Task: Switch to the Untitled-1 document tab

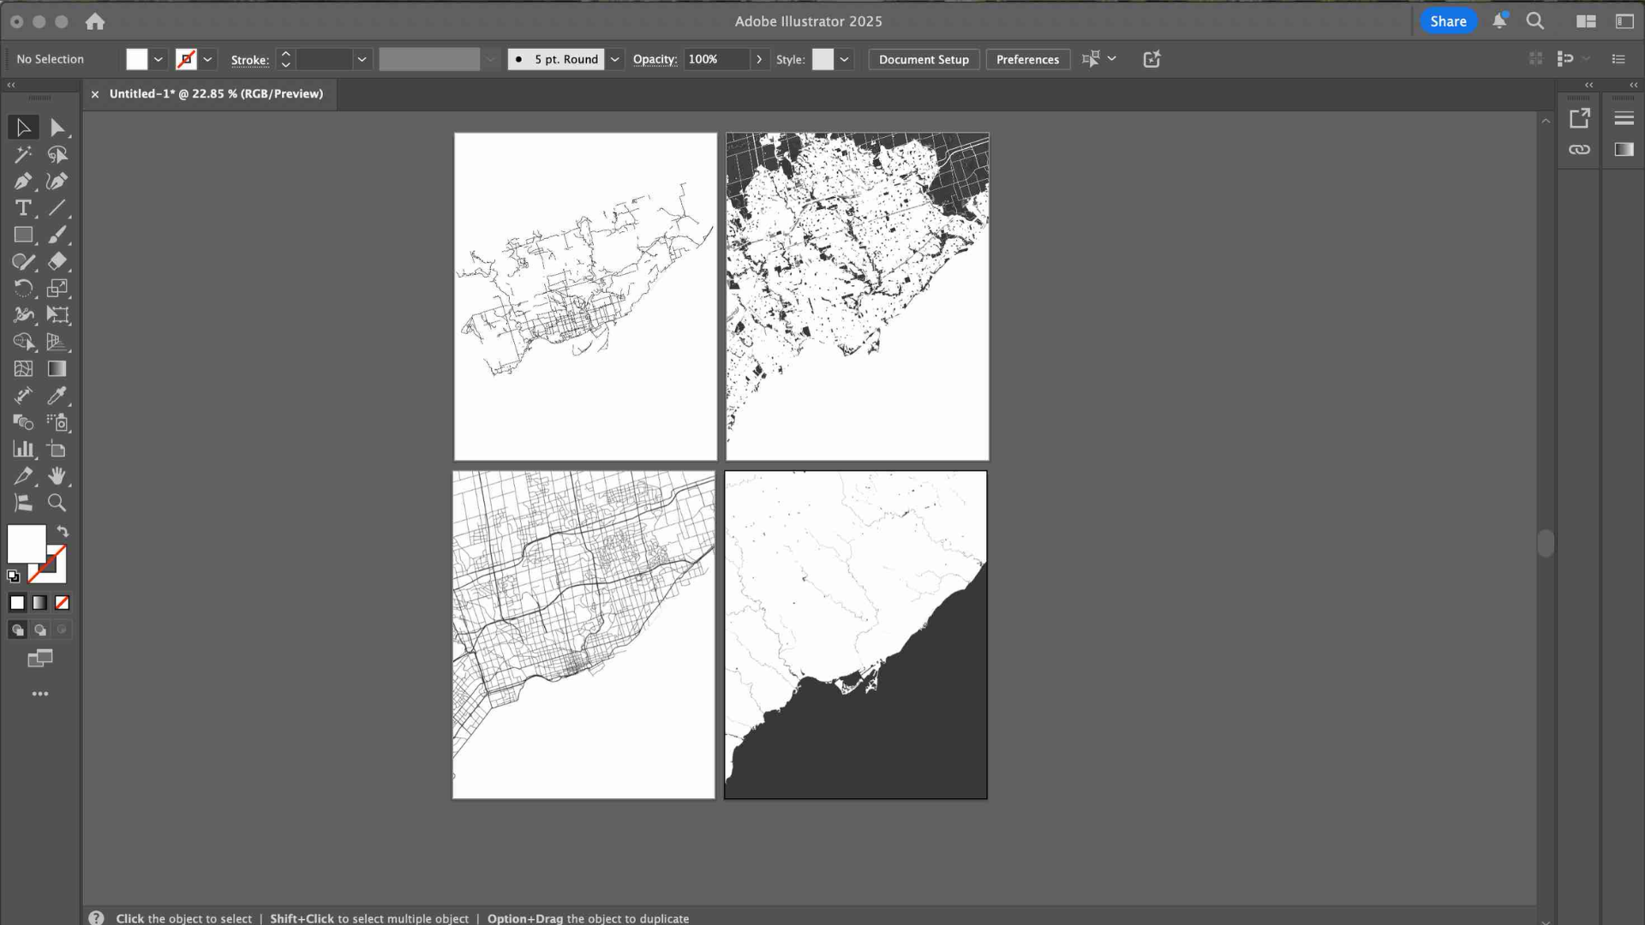Action: point(217,94)
